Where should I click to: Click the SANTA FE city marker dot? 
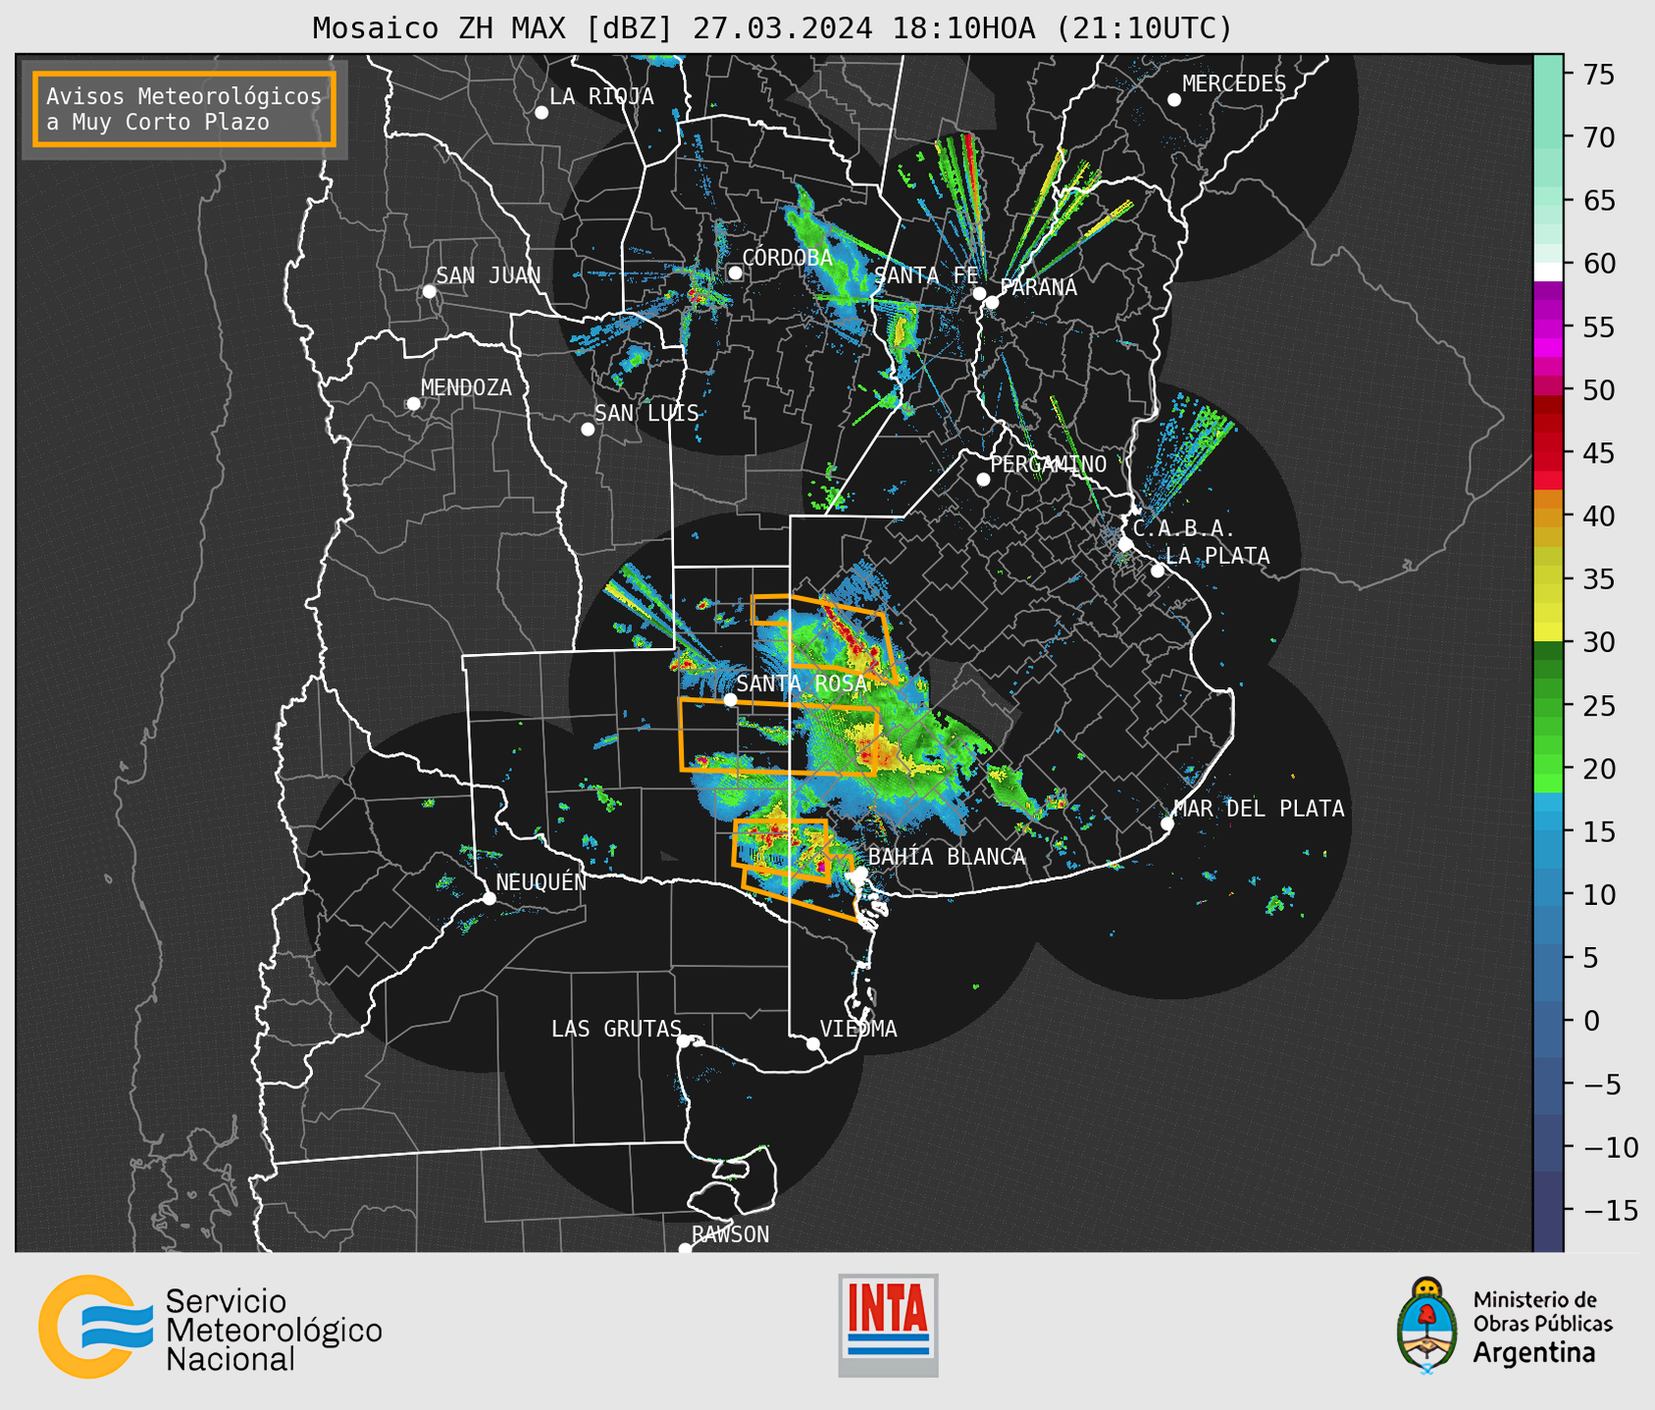[979, 293]
